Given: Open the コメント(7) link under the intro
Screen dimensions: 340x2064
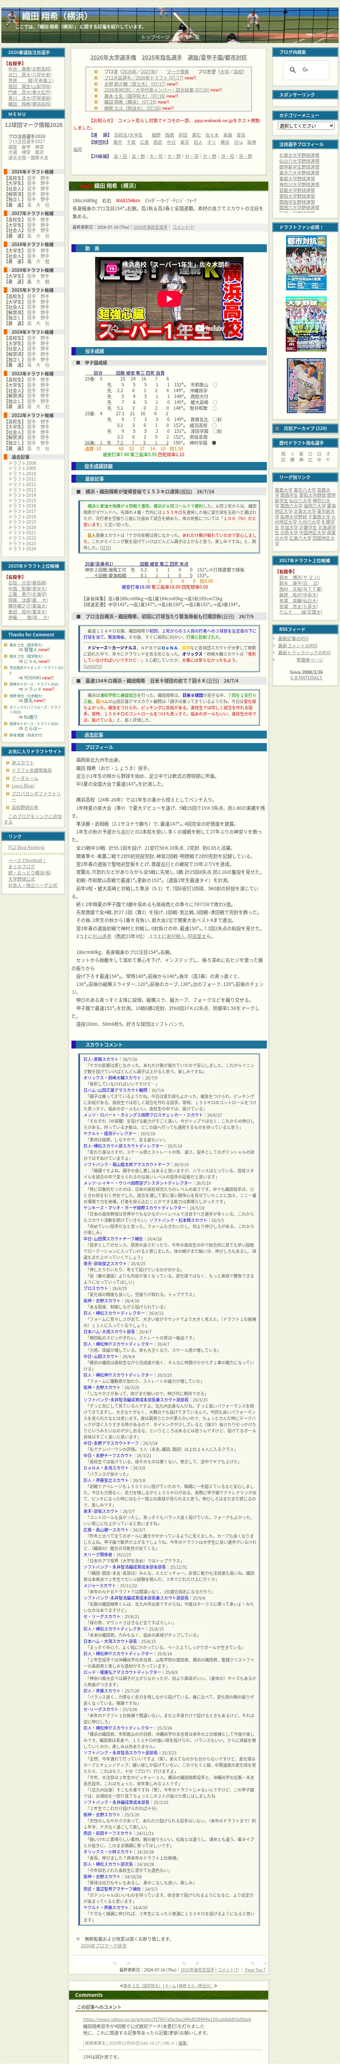Looking at the screenshot, I should coord(183,227).
